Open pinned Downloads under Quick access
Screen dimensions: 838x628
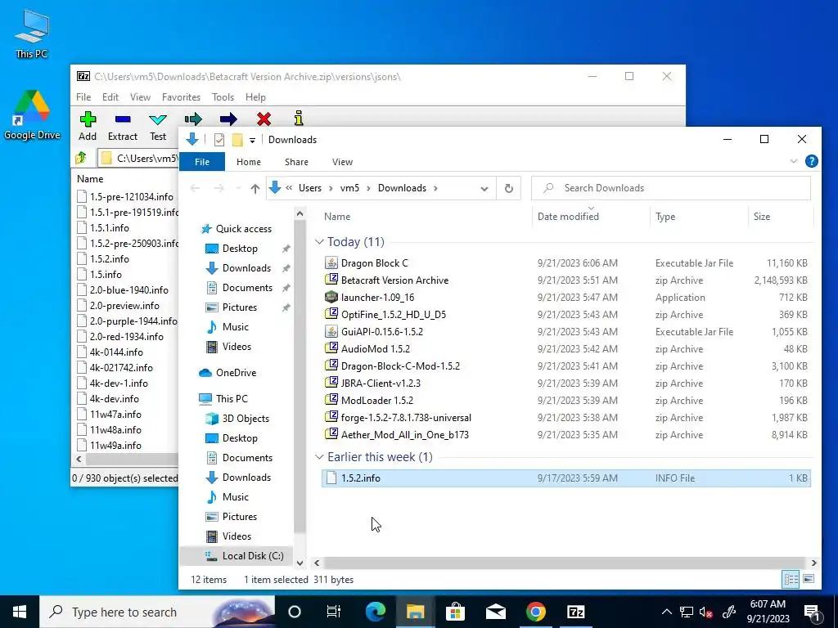point(246,268)
